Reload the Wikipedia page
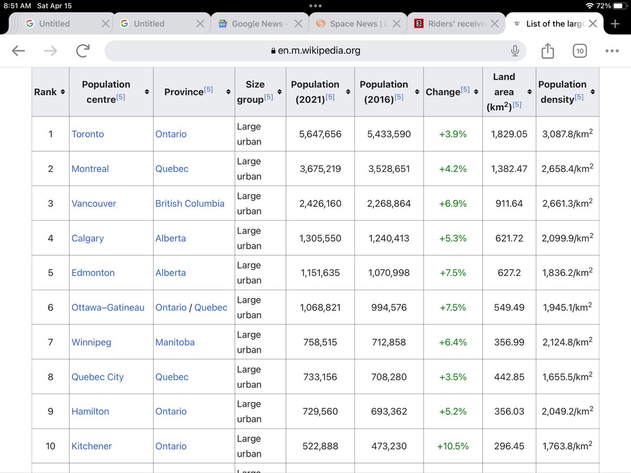The image size is (631, 473). (x=83, y=51)
